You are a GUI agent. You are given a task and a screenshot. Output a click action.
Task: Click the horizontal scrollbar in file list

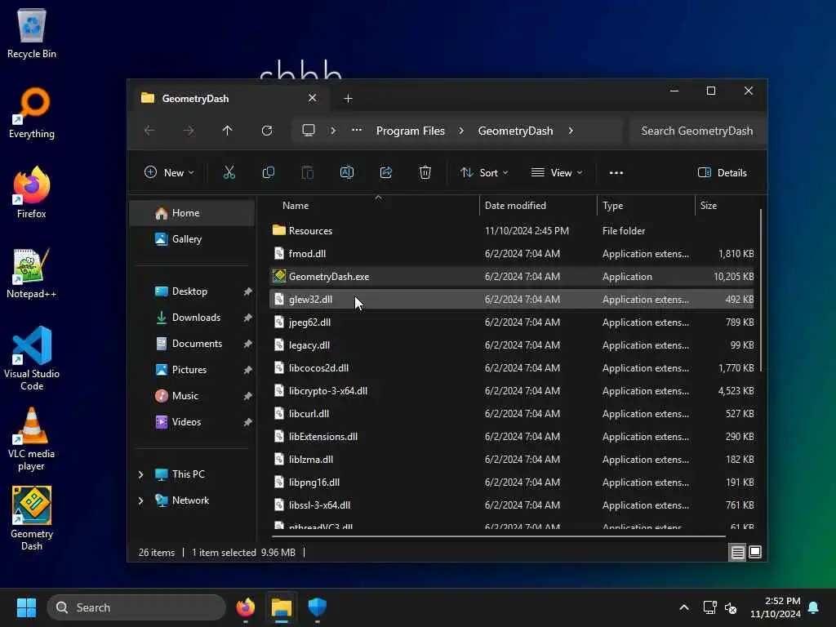point(499,536)
